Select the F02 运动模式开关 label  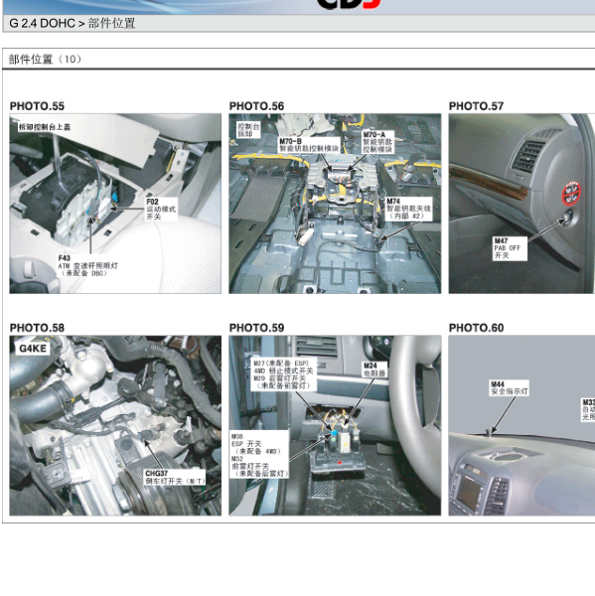click(161, 209)
